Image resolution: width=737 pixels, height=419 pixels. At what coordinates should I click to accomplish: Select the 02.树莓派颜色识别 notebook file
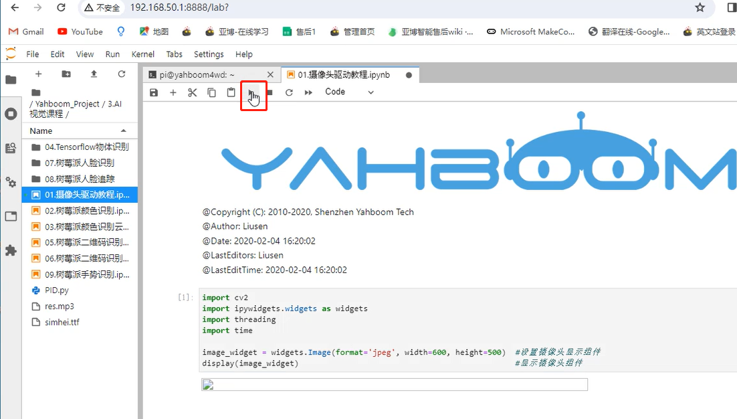pos(80,211)
